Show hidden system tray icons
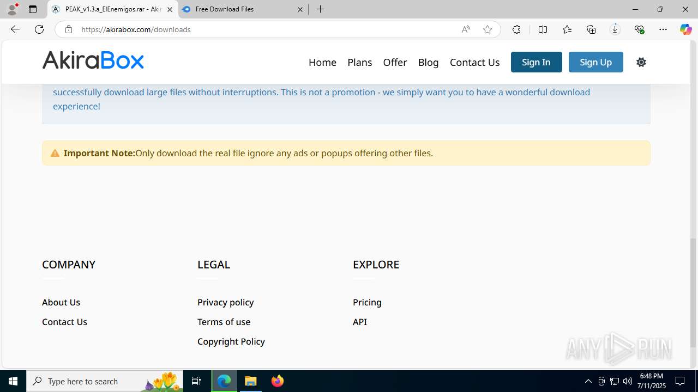The image size is (698, 392). [x=588, y=381]
